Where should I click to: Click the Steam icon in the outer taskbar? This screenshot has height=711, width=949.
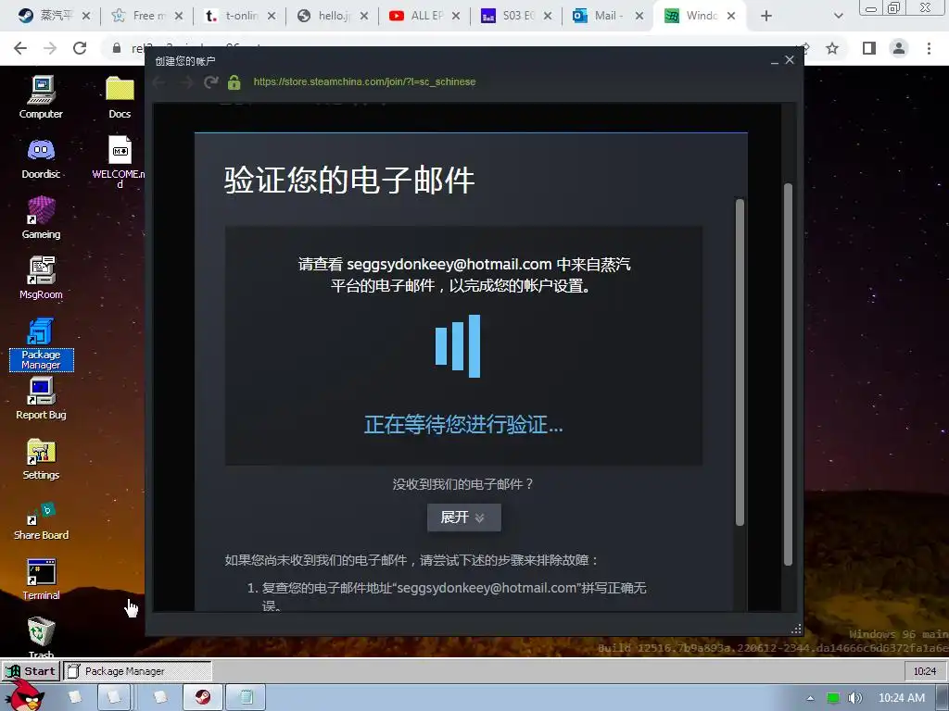[x=203, y=697]
